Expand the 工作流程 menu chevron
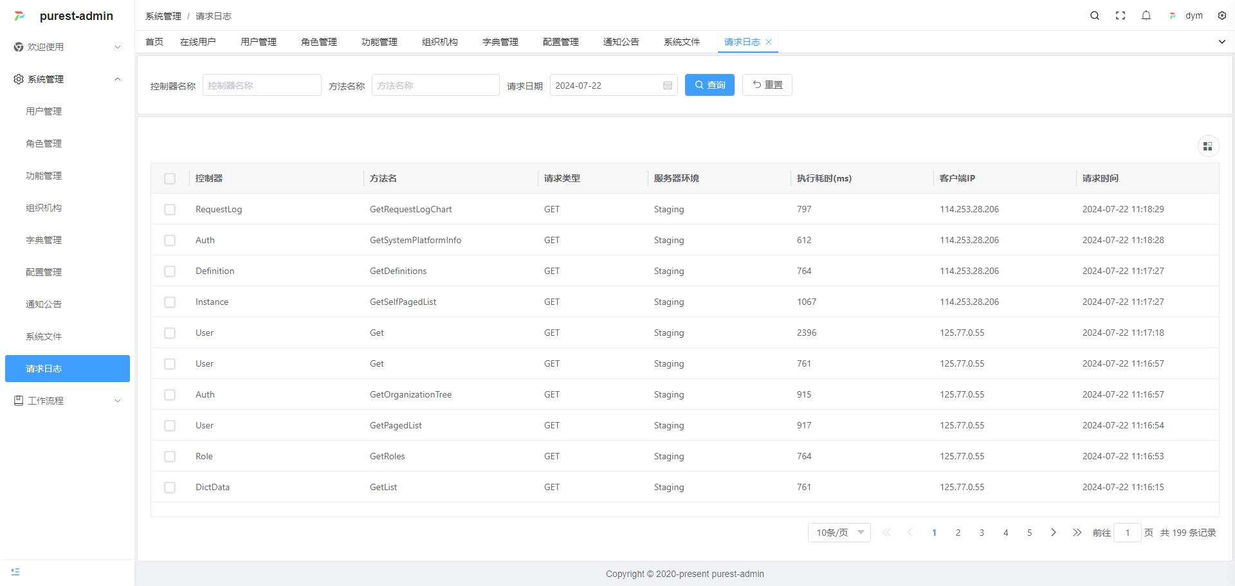 [118, 401]
